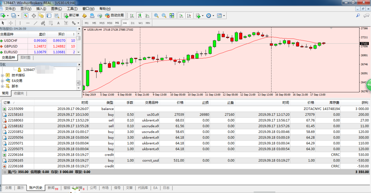
Task: Switch chart to candlestick mode icon
Action: [140, 15]
